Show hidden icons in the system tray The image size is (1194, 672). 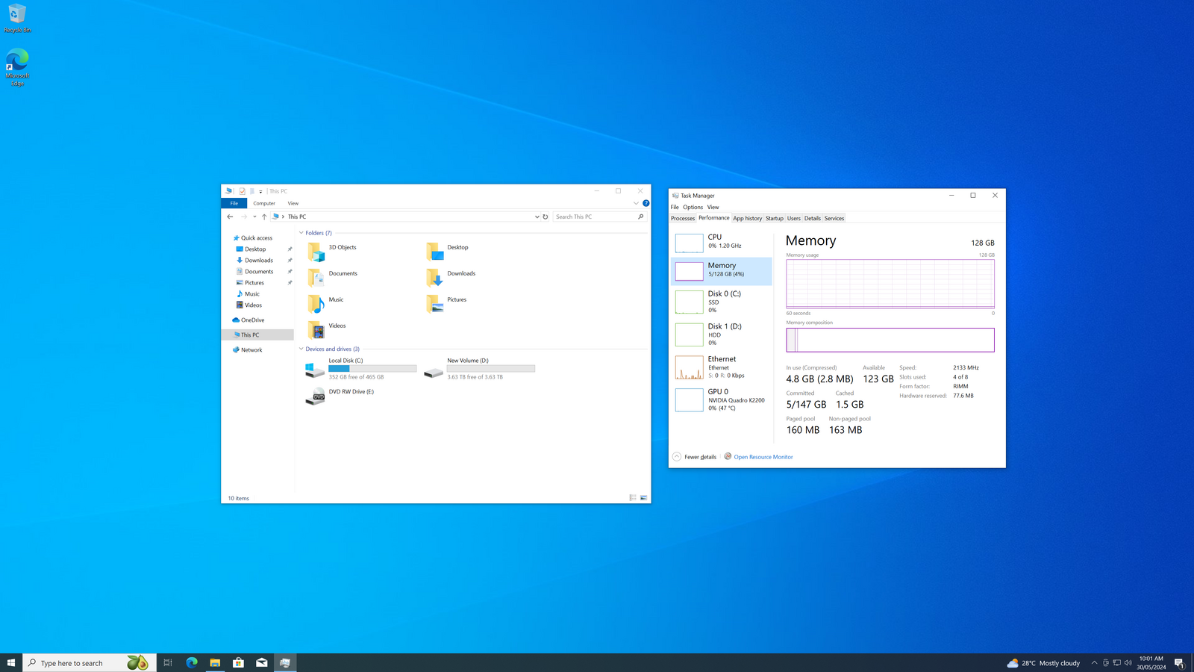pos(1095,663)
